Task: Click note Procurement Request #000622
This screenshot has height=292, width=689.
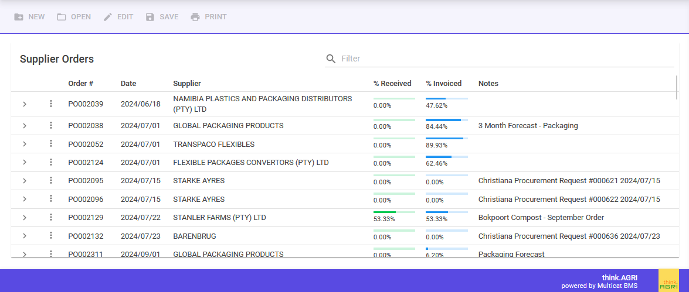Action: click(x=569, y=199)
